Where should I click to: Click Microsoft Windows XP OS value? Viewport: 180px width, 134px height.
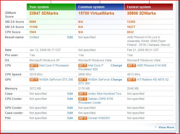tap(44, 60)
